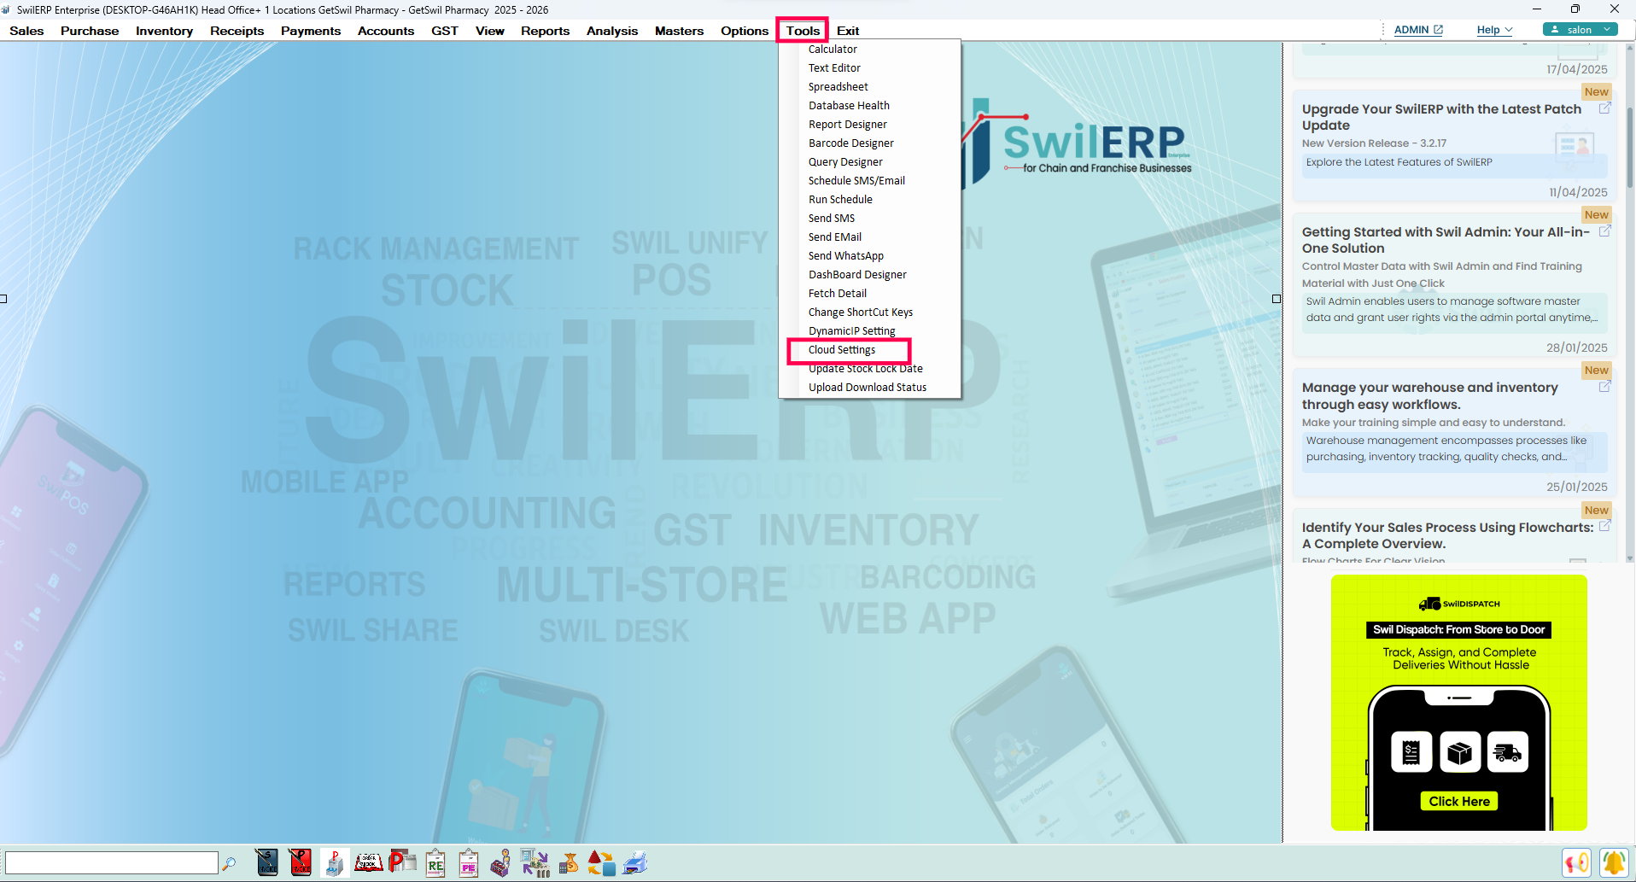
Task: Expand the Help dropdown
Action: pyautogui.click(x=1494, y=29)
